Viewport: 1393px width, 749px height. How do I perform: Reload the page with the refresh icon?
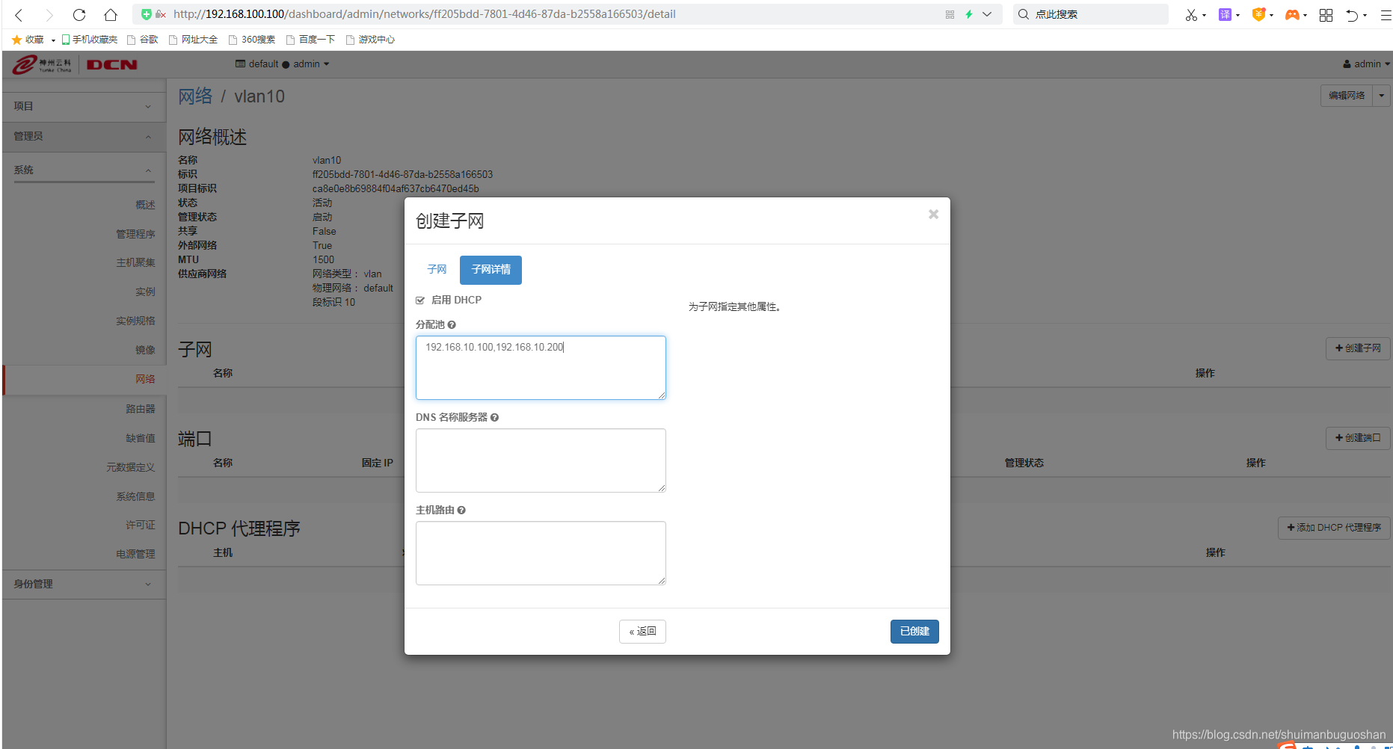click(x=79, y=14)
